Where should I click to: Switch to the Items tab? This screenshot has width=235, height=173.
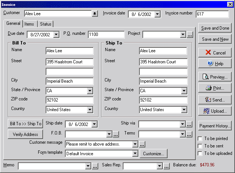[29, 24]
